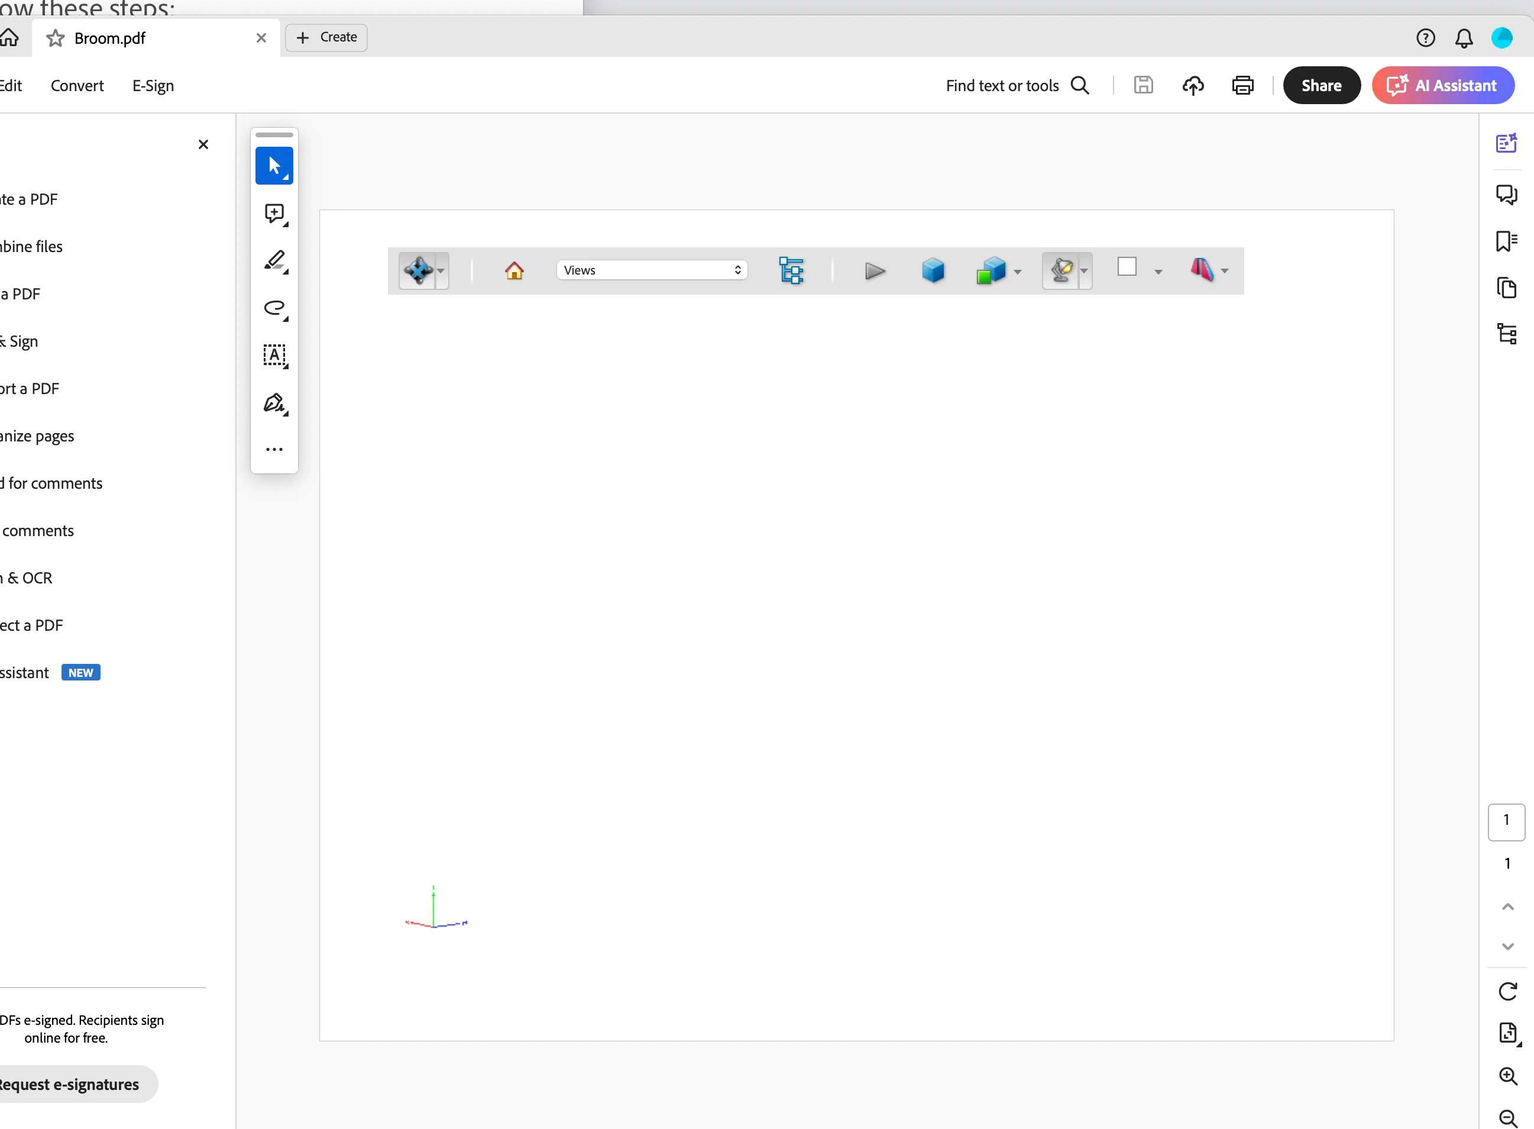Open the E-Sign menu
Viewport: 1534px width, 1129px height.
[x=153, y=85]
